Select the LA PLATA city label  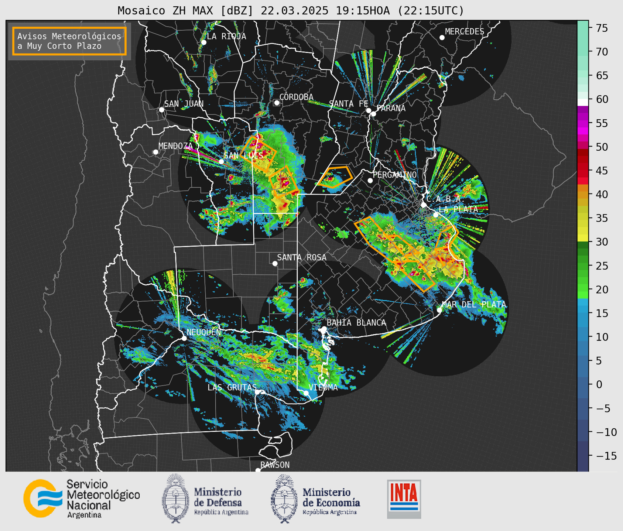pyautogui.click(x=458, y=209)
